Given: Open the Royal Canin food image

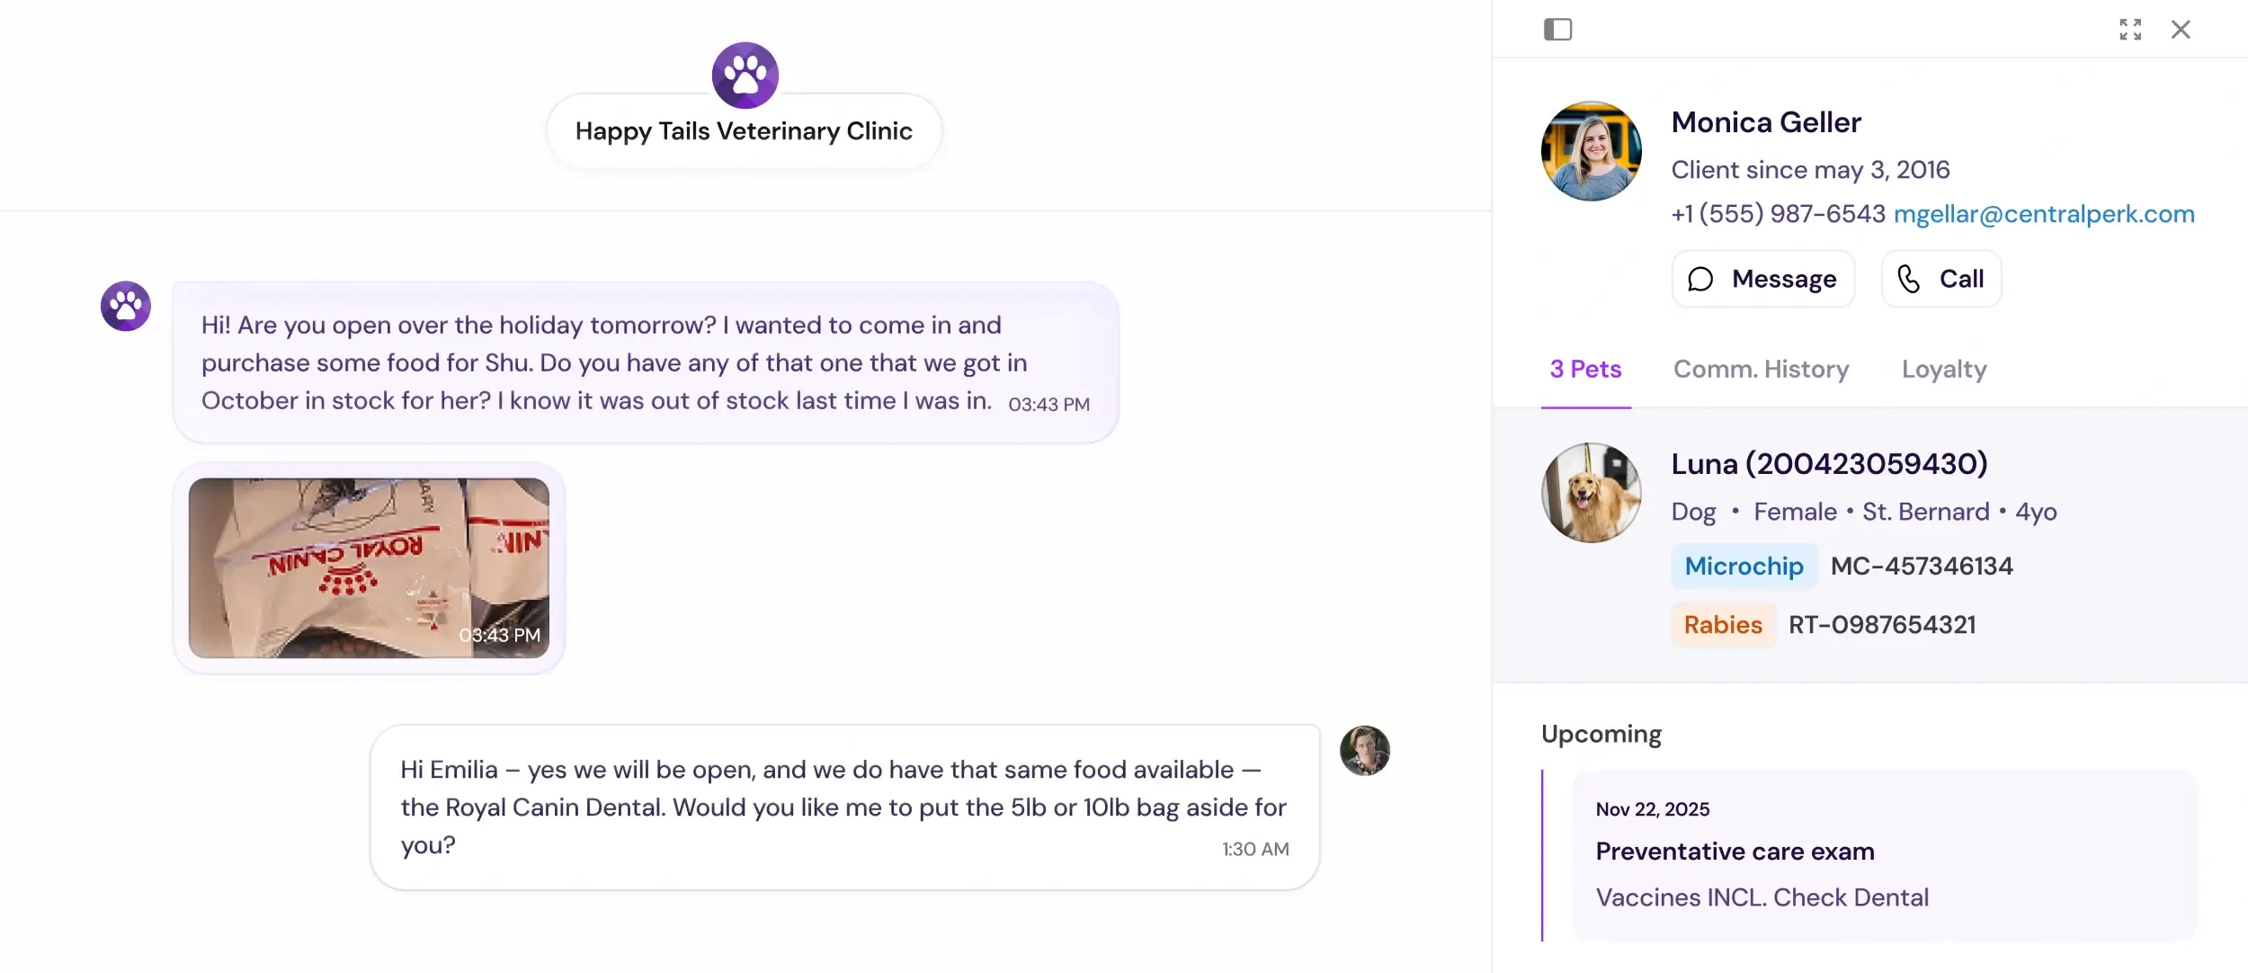Looking at the screenshot, I should [369, 567].
